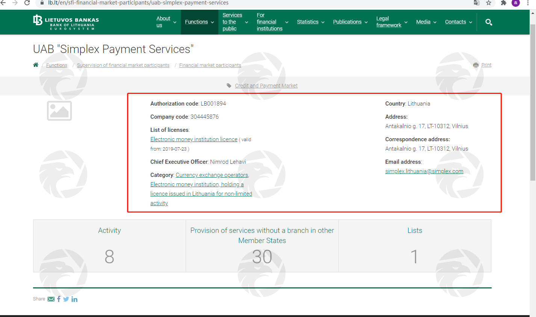The height and width of the screenshot is (317, 536).
Task: Click the browser address bar URL
Action: (x=138, y=3)
